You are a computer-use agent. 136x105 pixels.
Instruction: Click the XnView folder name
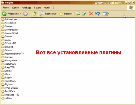pyautogui.click(x=8, y=98)
